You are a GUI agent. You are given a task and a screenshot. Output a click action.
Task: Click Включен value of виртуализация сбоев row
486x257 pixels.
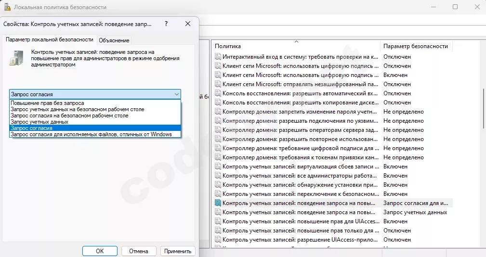click(395, 167)
